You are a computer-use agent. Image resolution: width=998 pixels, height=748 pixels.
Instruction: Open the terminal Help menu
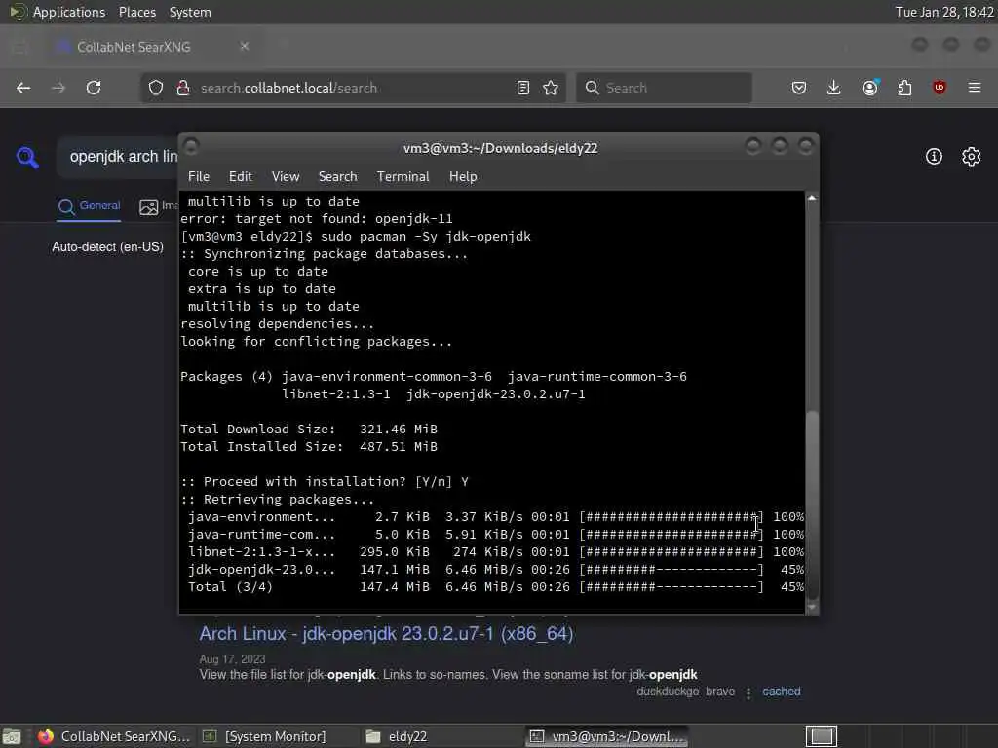point(463,177)
